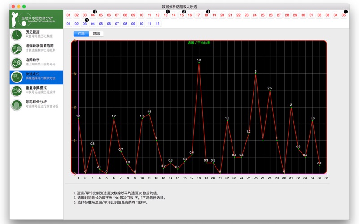Open 重复中奖模式 section

(36, 91)
